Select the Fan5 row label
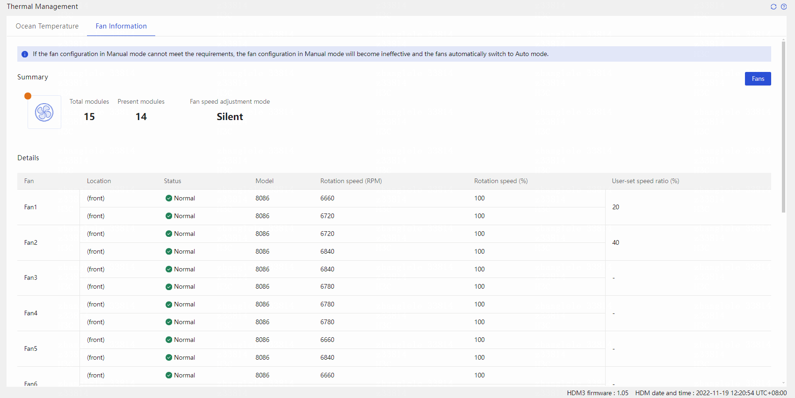 (x=30, y=348)
